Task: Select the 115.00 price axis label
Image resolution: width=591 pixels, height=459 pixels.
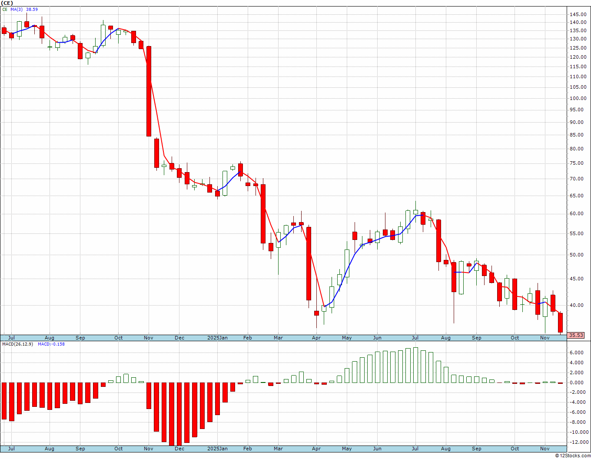Action: (578, 67)
